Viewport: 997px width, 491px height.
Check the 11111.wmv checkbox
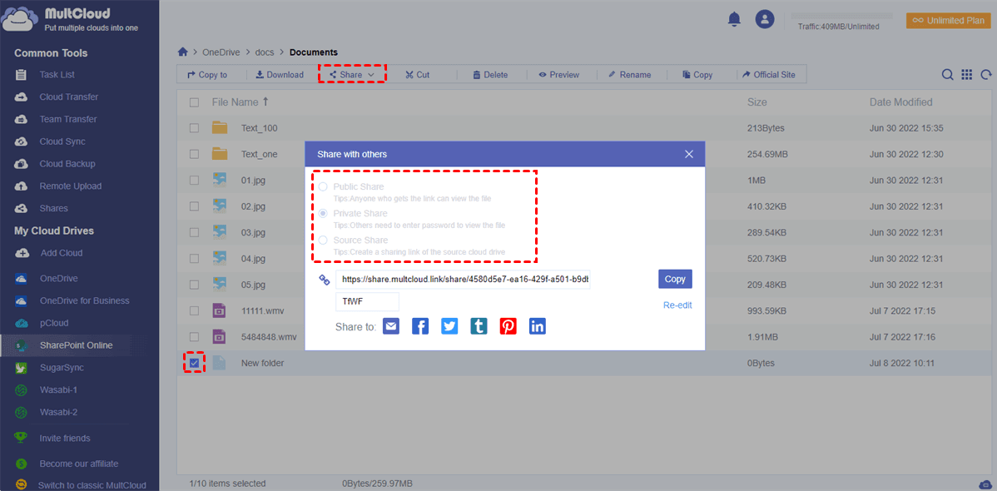pyautogui.click(x=195, y=311)
